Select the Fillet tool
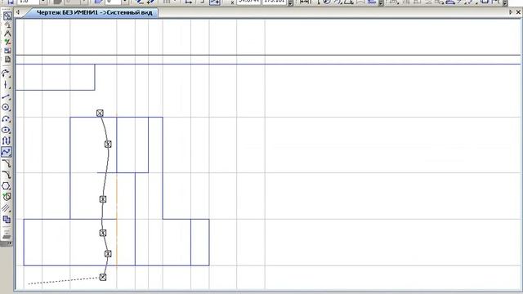The height and width of the screenshot is (294, 523). tap(7, 175)
